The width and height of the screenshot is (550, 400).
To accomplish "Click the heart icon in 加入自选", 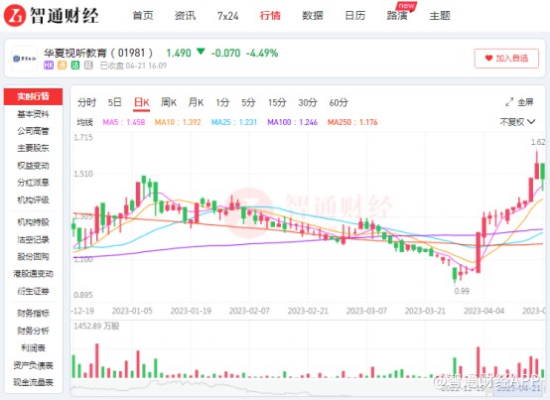I will (x=488, y=59).
